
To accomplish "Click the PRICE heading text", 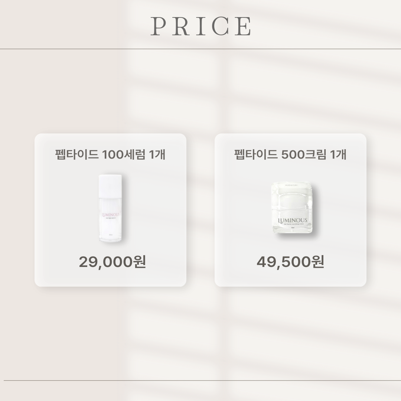I will point(201,26).
